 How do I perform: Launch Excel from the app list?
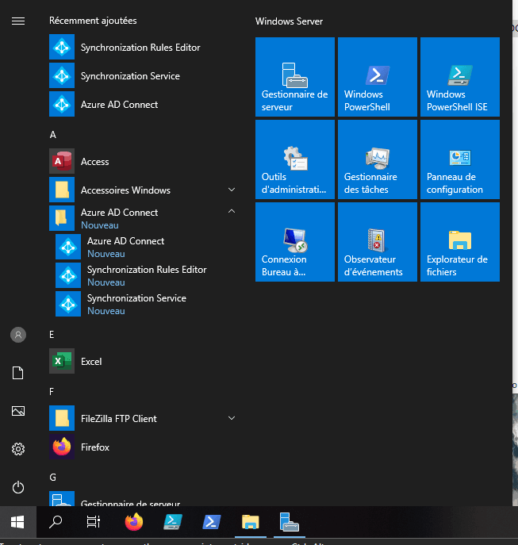[91, 362]
